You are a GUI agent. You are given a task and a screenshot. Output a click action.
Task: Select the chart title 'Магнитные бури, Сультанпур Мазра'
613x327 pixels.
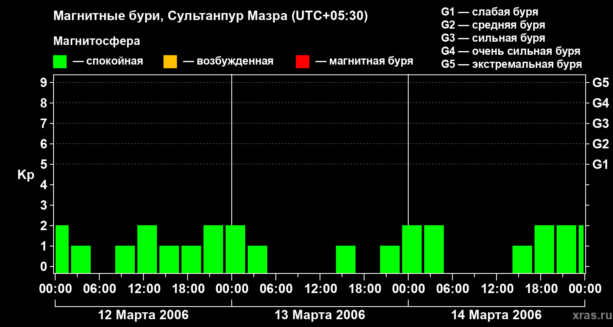point(170,16)
